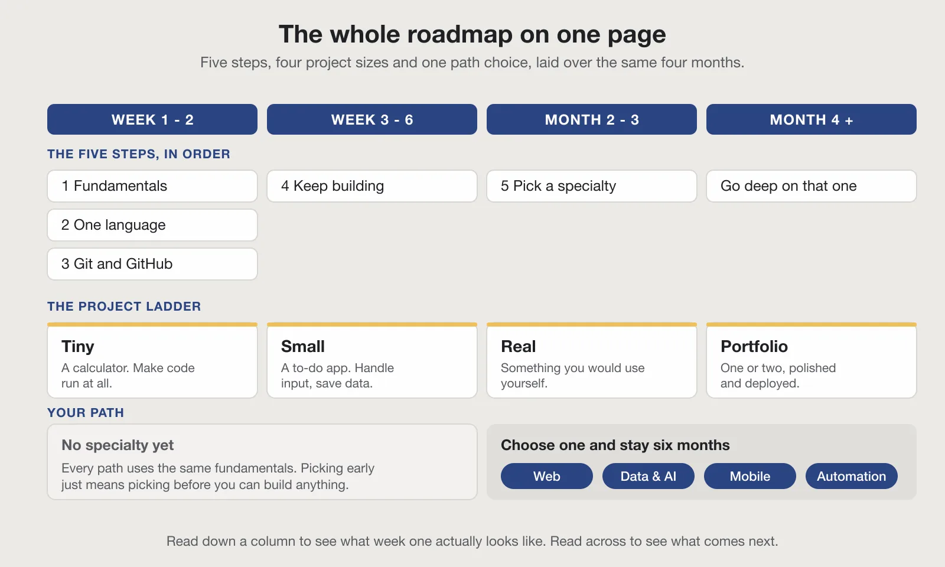
Task: Click the heading The whole roadmap on one page
Action: pyautogui.click(x=472, y=34)
